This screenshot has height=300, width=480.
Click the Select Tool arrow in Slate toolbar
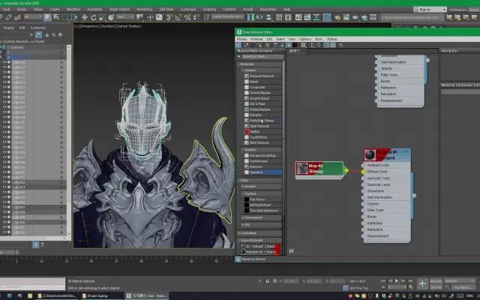(239, 45)
